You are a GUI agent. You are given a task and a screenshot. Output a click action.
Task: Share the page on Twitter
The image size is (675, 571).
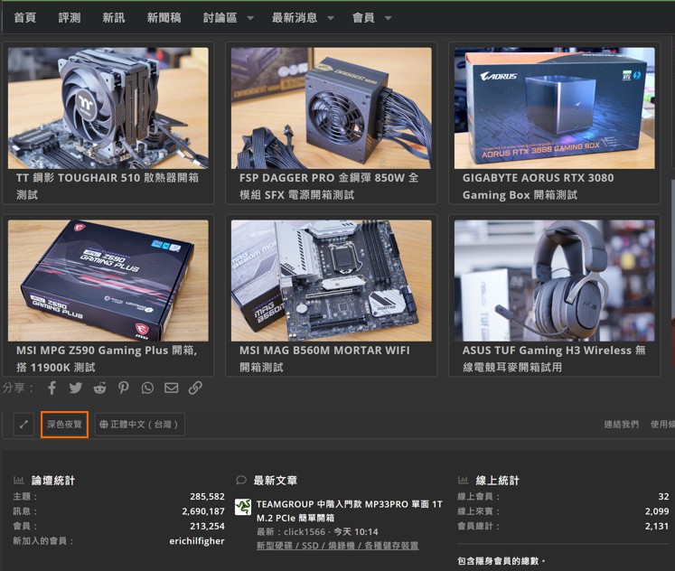(76, 388)
